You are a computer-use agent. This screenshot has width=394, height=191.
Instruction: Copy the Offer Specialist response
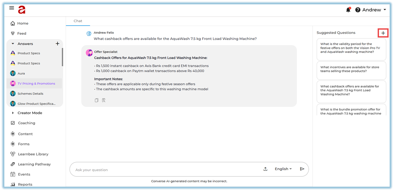(x=96, y=100)
